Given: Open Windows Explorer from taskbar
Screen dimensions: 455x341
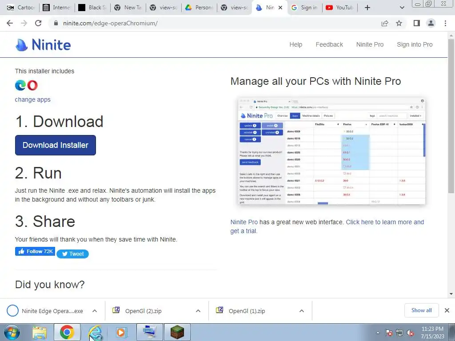Looking at the screenshot, I should (x=40, y=332).
